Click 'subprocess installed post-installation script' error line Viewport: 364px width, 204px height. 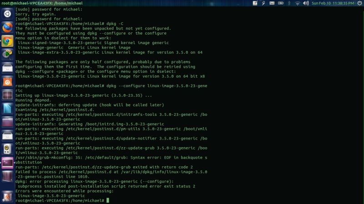point(106,186)
